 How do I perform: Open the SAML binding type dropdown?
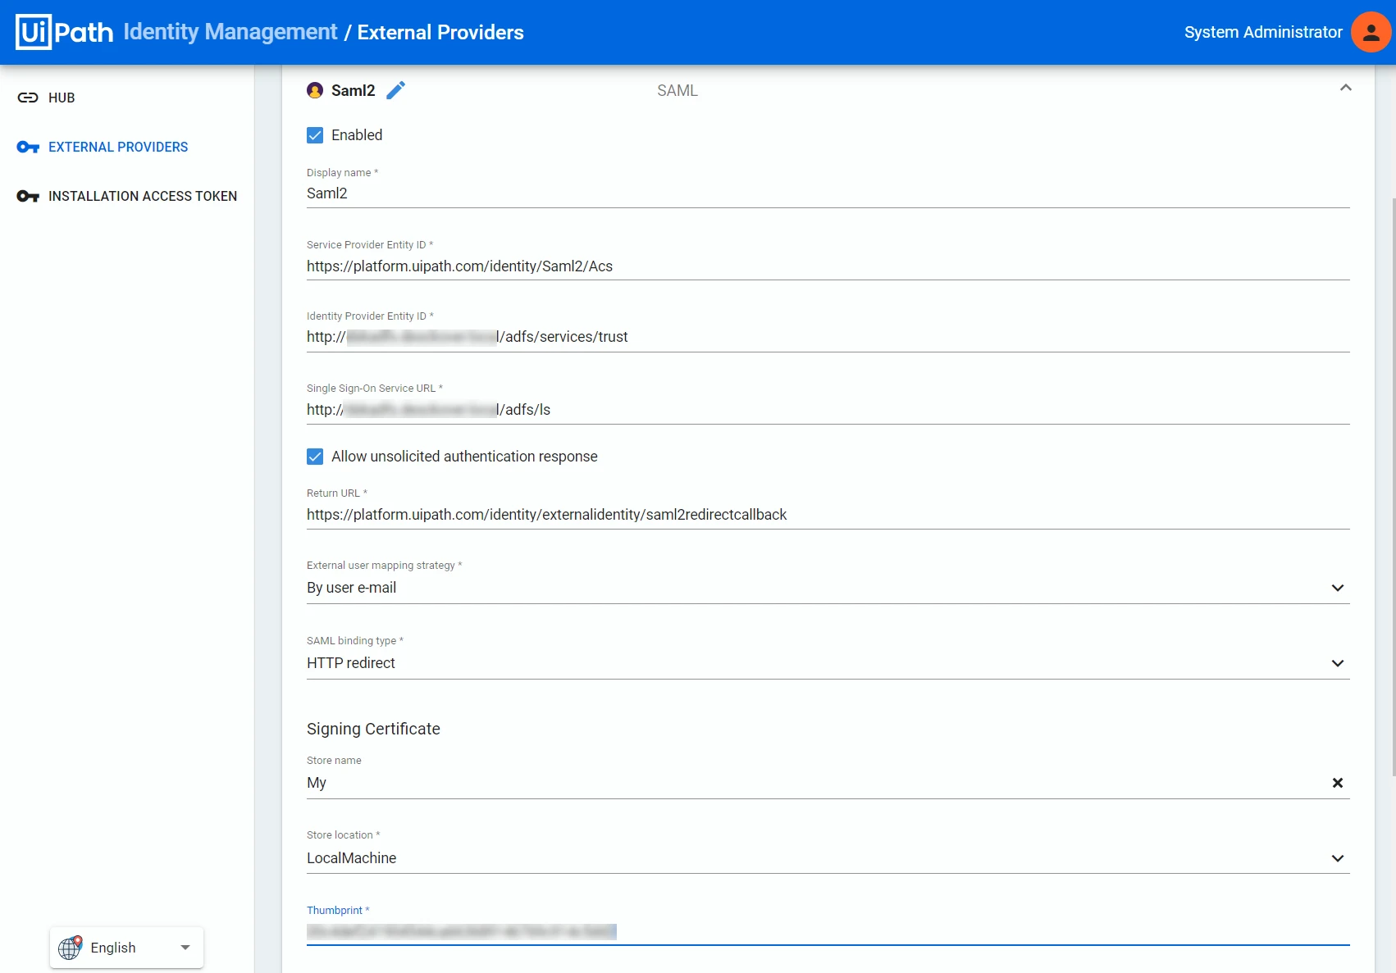828,663
